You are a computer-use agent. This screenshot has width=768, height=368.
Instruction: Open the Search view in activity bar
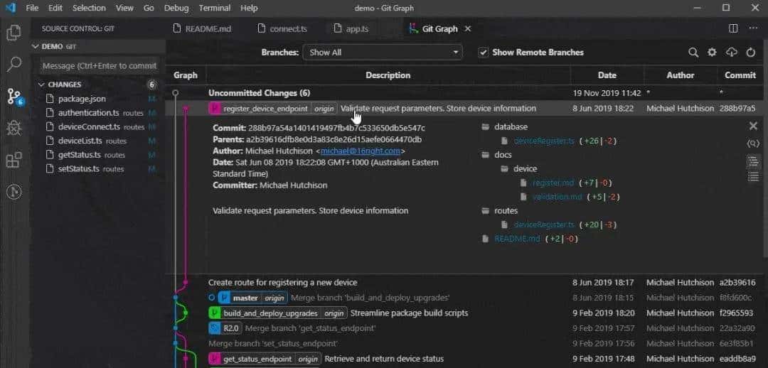[x=14, y=64]
